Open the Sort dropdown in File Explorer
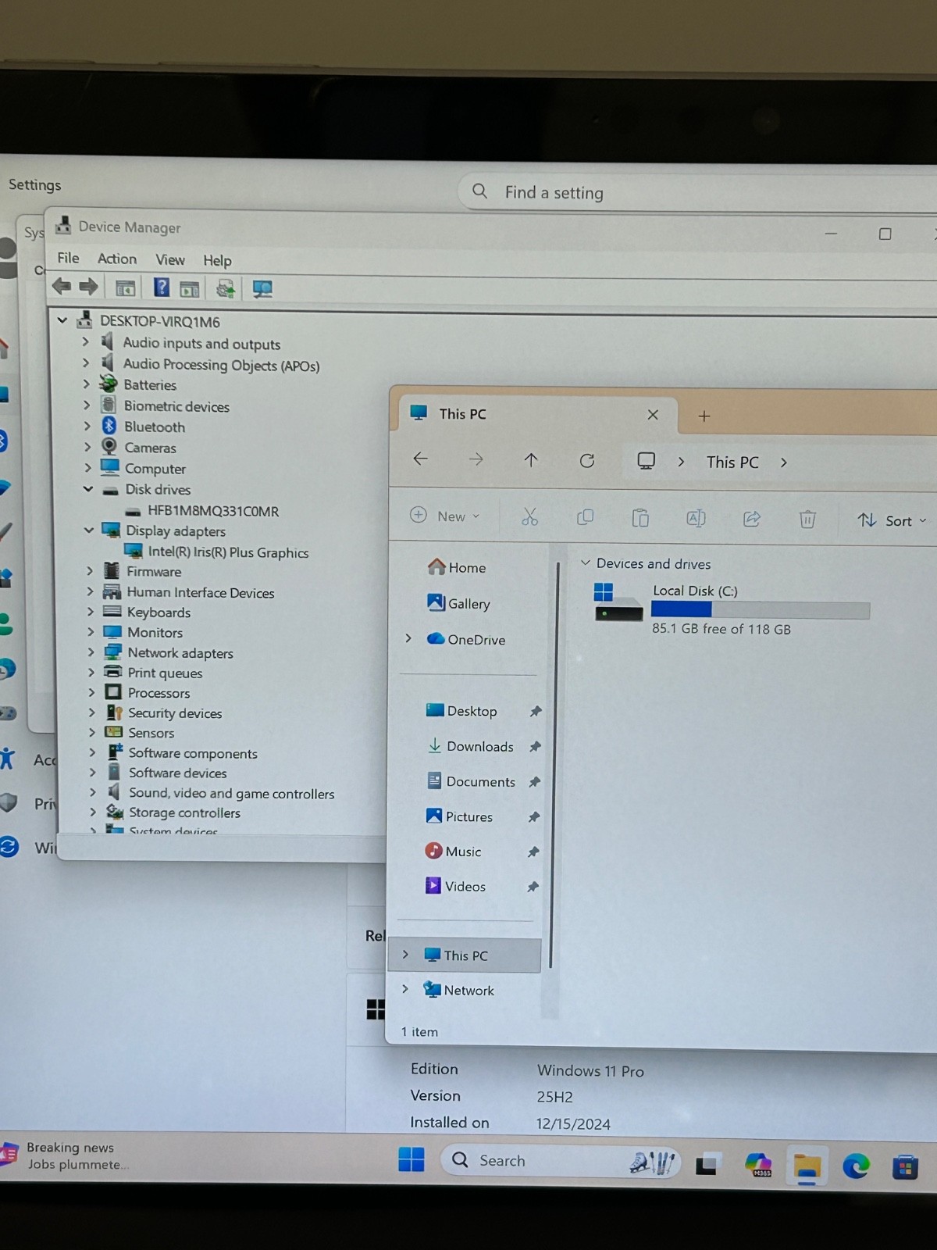 pos(892,520)
